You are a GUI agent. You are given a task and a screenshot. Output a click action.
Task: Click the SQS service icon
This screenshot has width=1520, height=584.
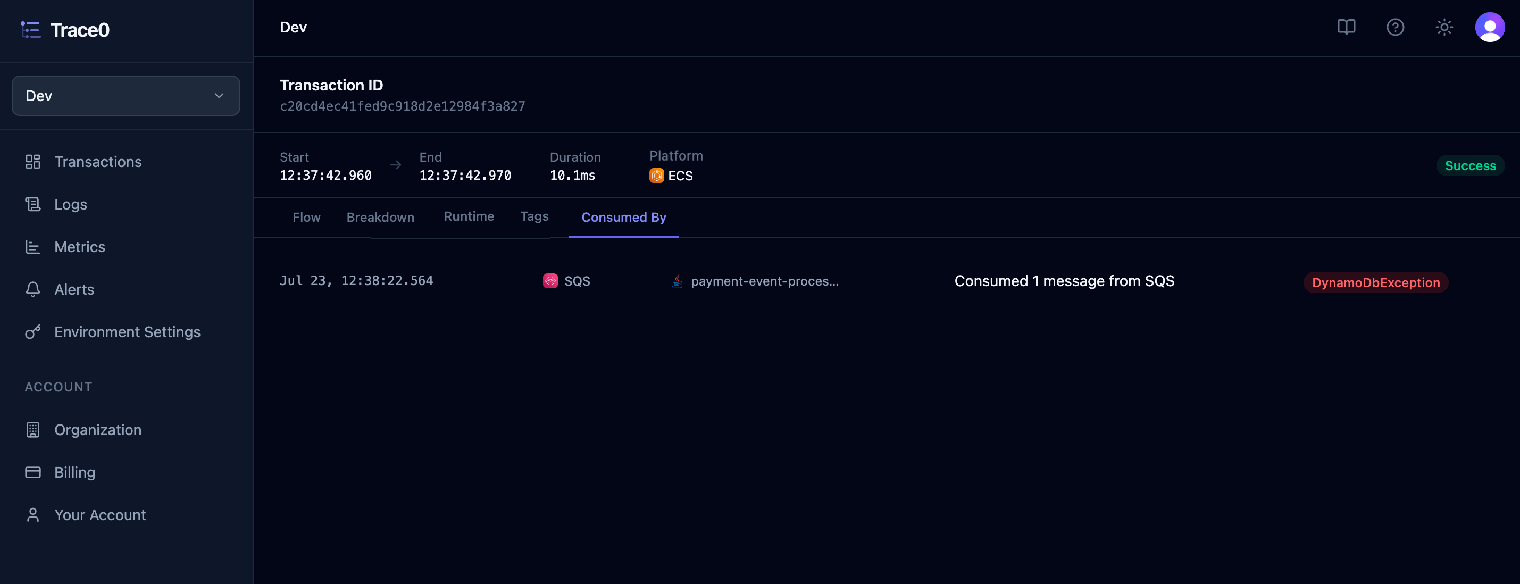550,281
